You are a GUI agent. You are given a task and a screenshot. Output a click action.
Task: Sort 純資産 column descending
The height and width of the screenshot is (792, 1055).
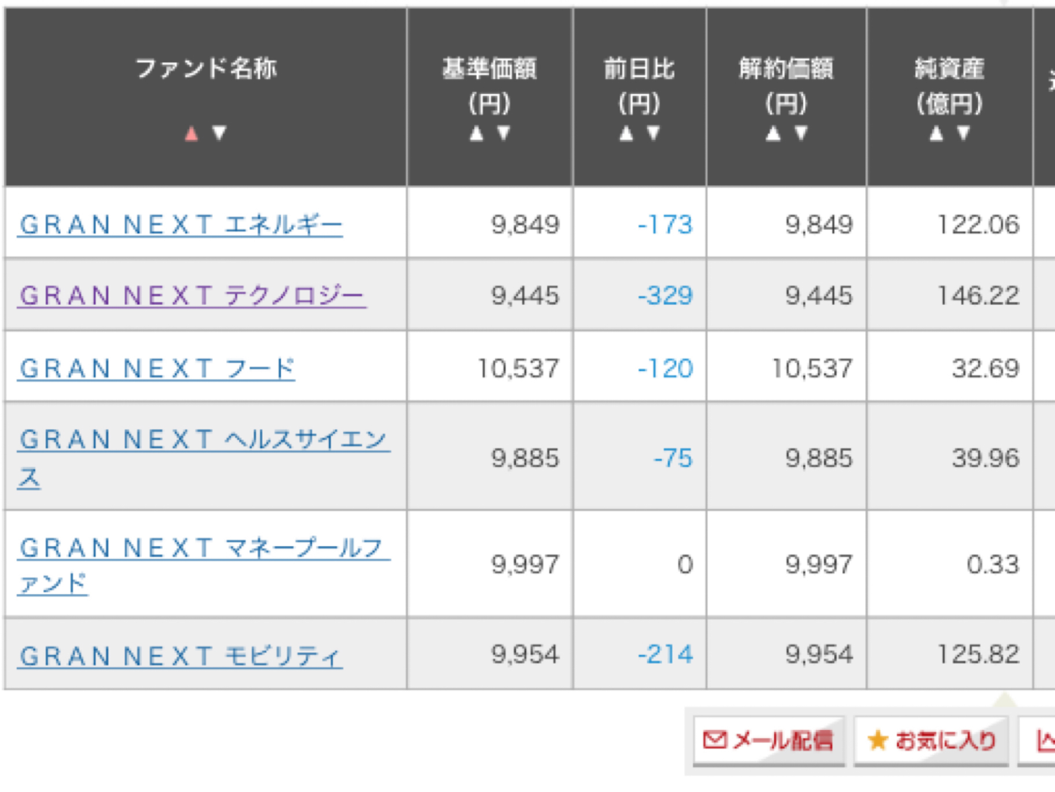coord(964,132)
